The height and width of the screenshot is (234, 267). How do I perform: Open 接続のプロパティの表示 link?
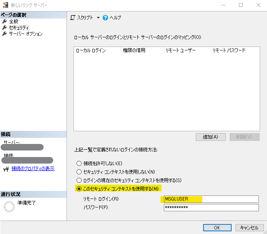(33, 169)
